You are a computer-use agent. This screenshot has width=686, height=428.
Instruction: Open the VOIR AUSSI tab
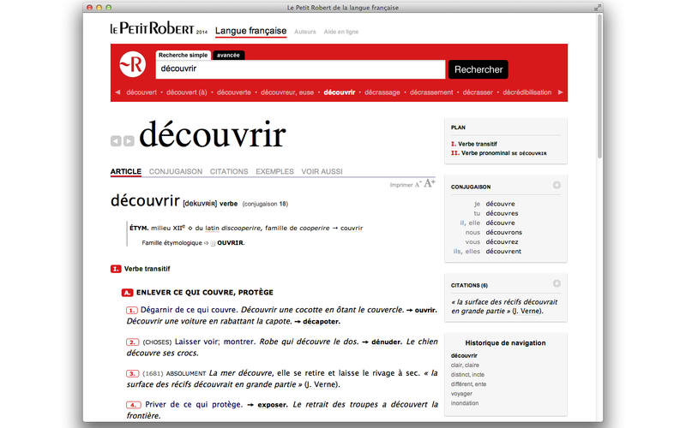pos(322,172)
